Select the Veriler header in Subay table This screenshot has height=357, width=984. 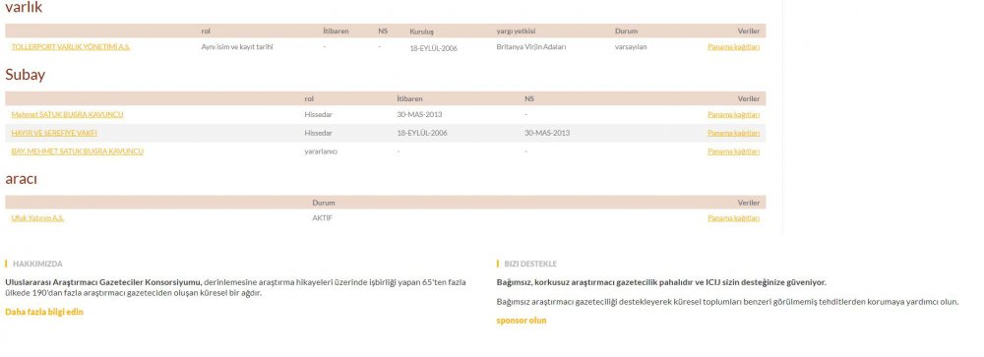[x=749, y=99]
